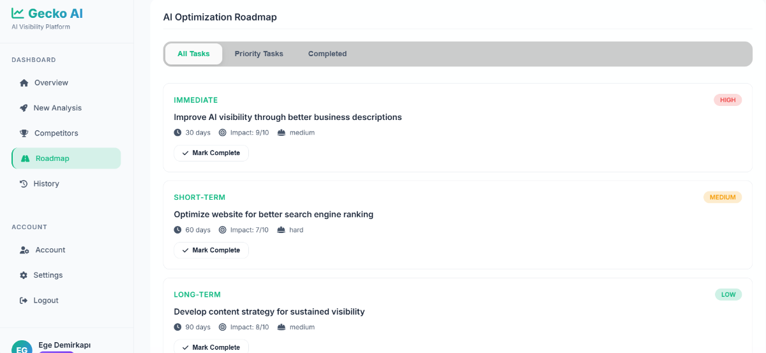The image size is (766, 353).
Task: Click the Roadmap road icon in sidebar
Action: click(26, 158)
